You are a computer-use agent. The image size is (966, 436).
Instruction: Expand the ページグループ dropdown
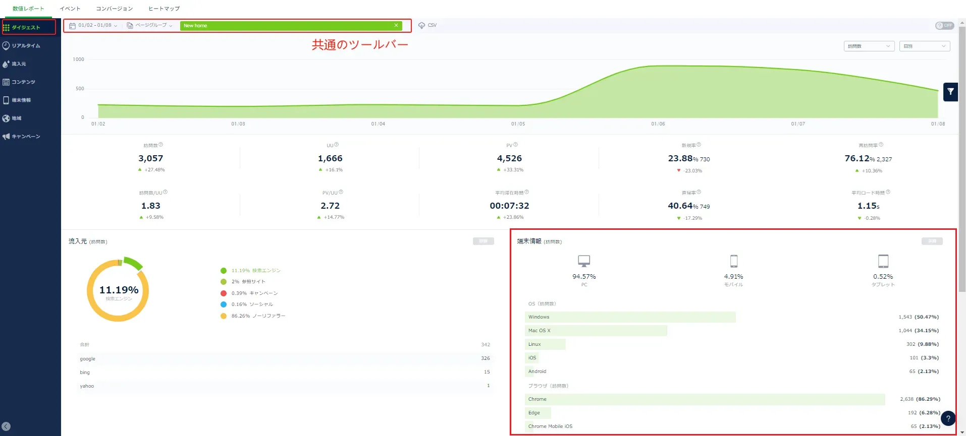tap(150, 26)
